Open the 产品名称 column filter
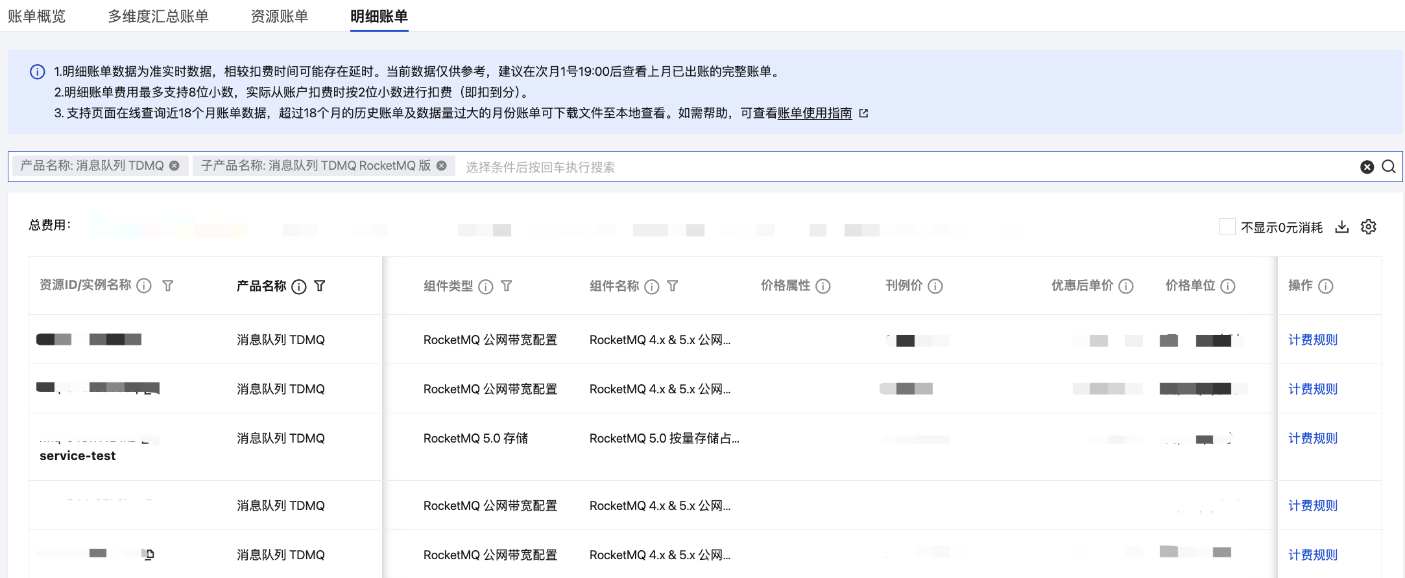Viewport: 1405px width, 578px height. click(320, 286)
